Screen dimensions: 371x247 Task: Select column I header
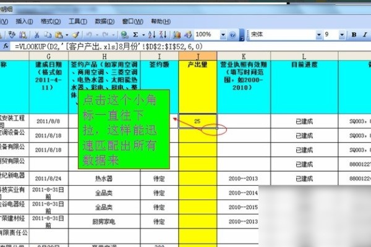(160, 56)
